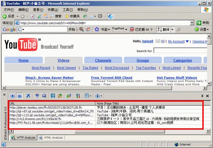Click the popup blocker (已拦截 66 个) button
Viewport: 213px width, 148px height.
click(x=141, y=29)
